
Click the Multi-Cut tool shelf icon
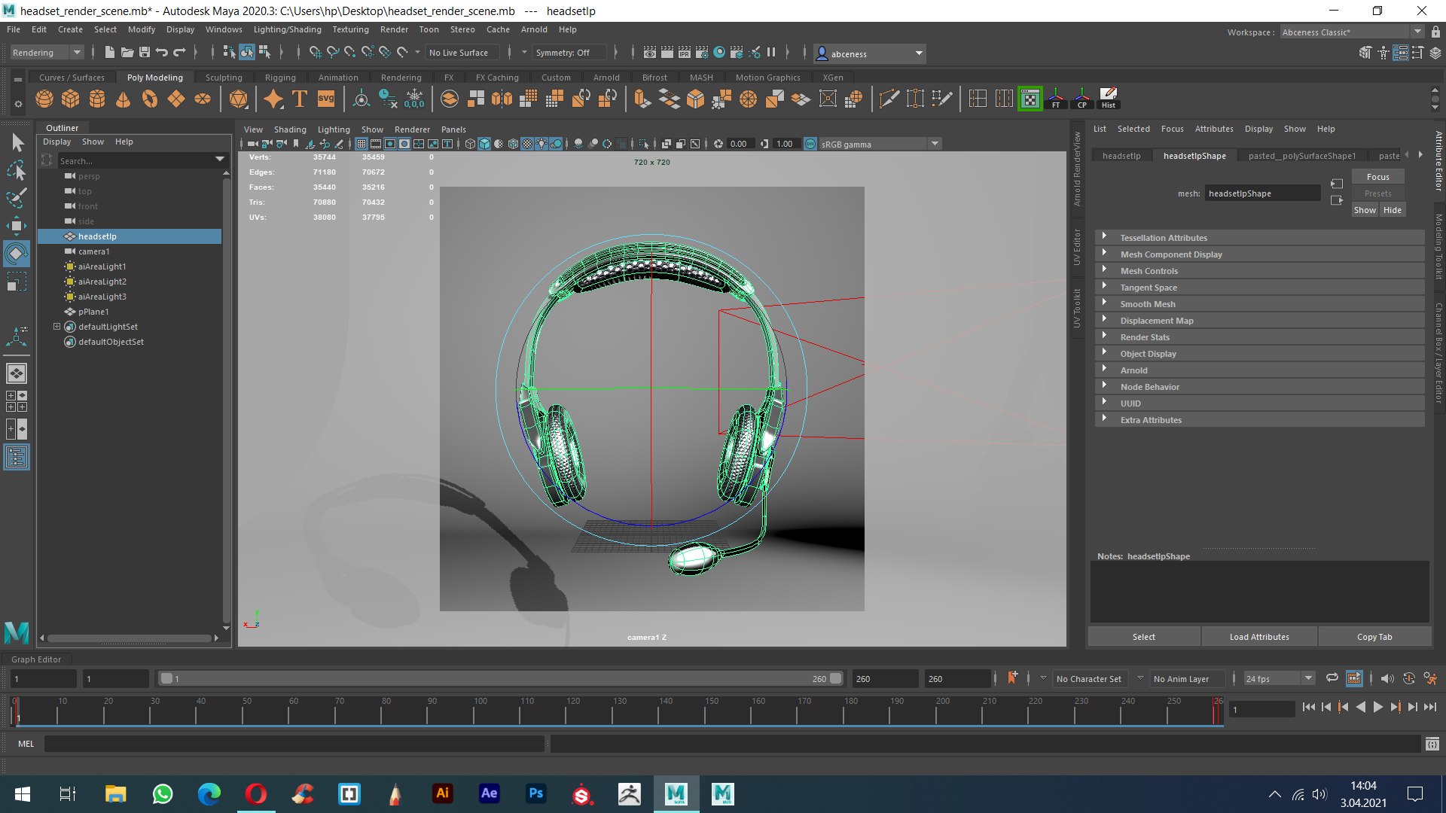pos(889,99)
